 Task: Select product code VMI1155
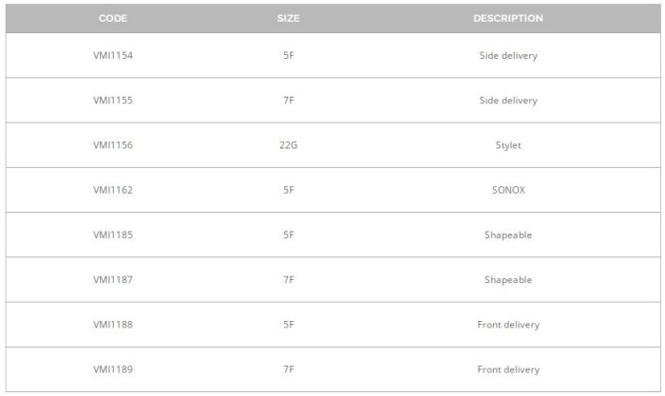coord(112,100)
